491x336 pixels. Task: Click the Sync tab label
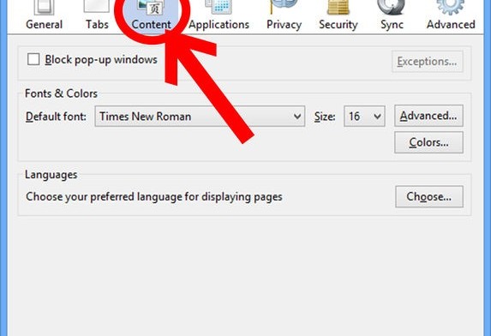[x=392, y=25]
